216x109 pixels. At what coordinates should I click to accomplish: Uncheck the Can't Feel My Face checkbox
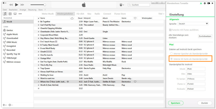(39, 25)
